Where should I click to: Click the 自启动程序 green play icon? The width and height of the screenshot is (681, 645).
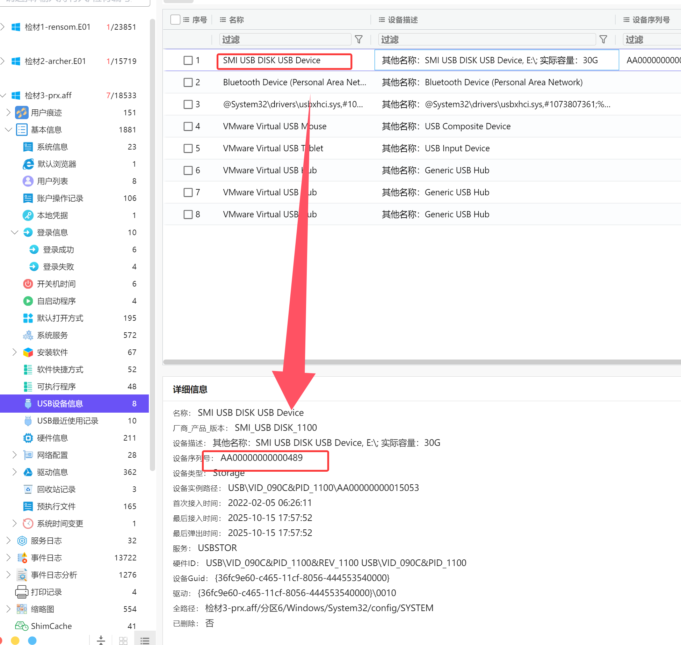28,301
